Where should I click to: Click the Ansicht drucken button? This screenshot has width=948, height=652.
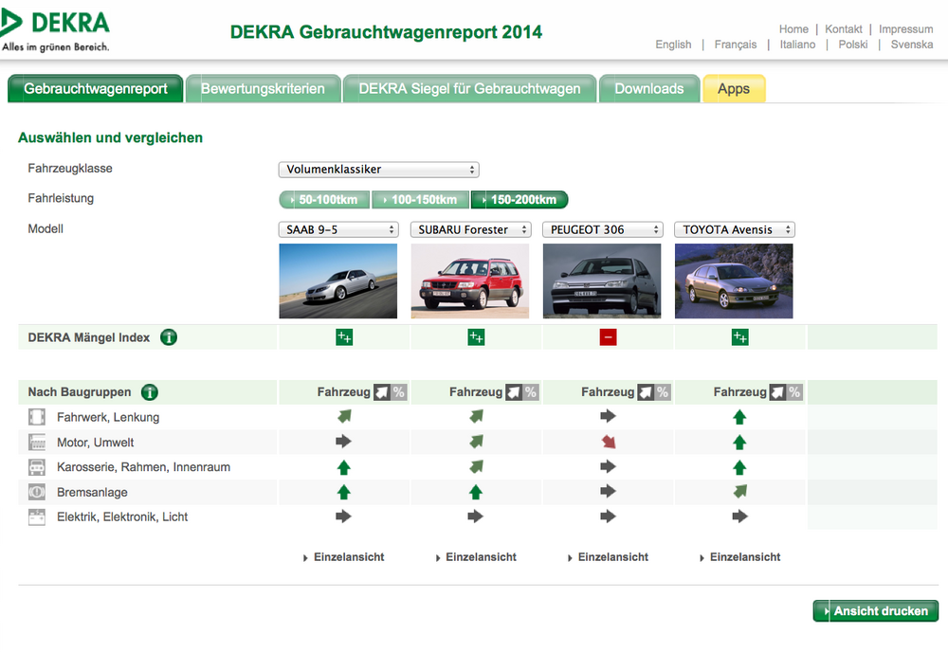pos(875,611)
